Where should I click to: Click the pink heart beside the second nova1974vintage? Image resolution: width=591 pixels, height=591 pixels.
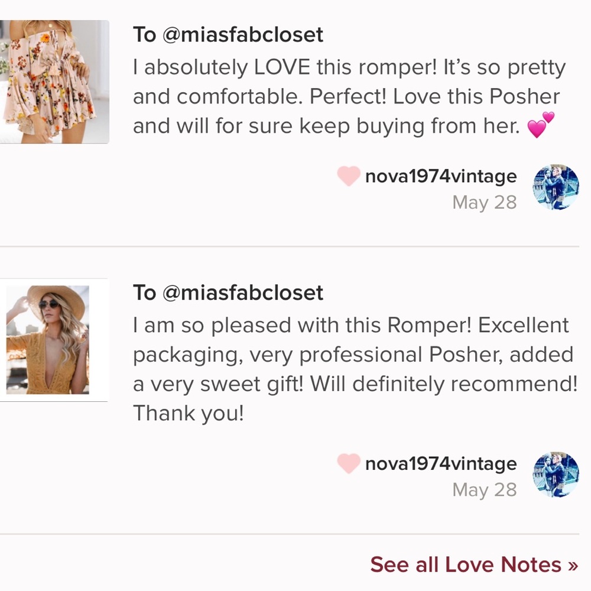pos(349,464)
